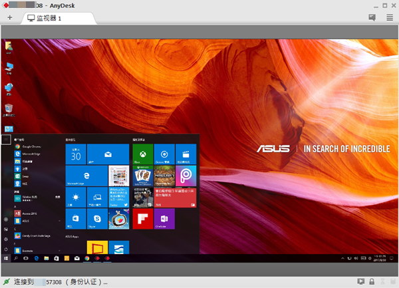The height and width of the screenshot is (288, 399).
Task: Open Settings gear in Start menu rail
Action: pyautogui.click(x=6, y=239)
